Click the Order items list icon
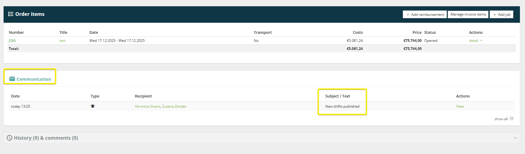This screenshot has width=525, height=154. [x=11, y=14]
